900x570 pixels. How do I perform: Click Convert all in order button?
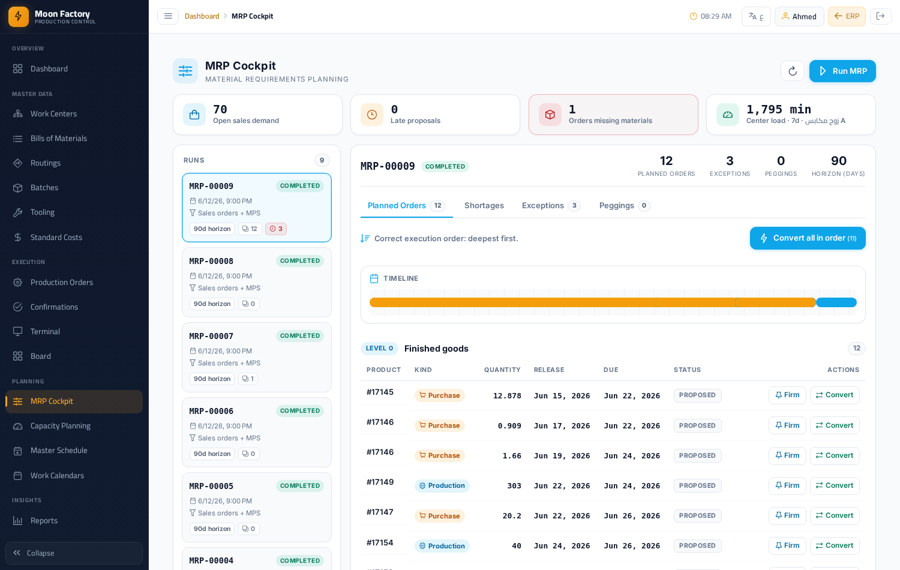point(808,238)
